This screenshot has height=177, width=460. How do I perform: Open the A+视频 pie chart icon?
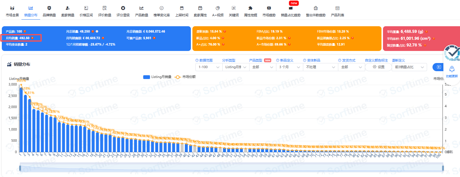(x=217, y=8)
